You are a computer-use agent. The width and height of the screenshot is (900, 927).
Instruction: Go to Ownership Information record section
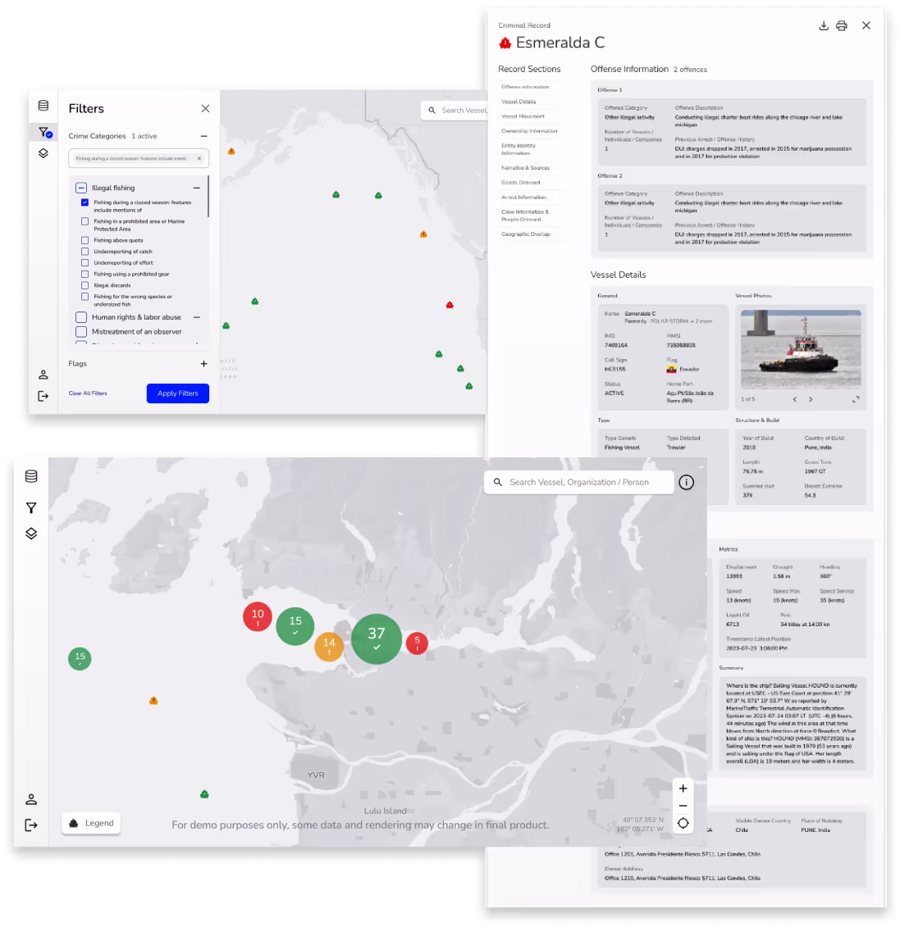(x=530, y=131)
